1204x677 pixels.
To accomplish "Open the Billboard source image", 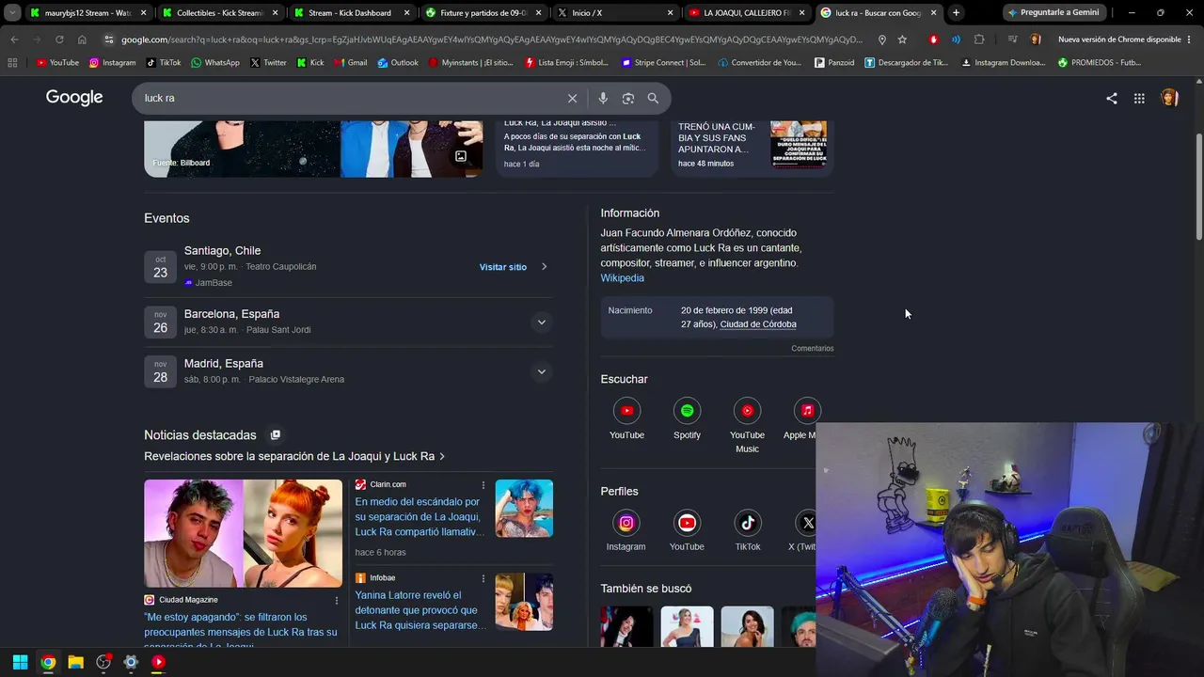I will pyautogui.click(x=242, y=149).
